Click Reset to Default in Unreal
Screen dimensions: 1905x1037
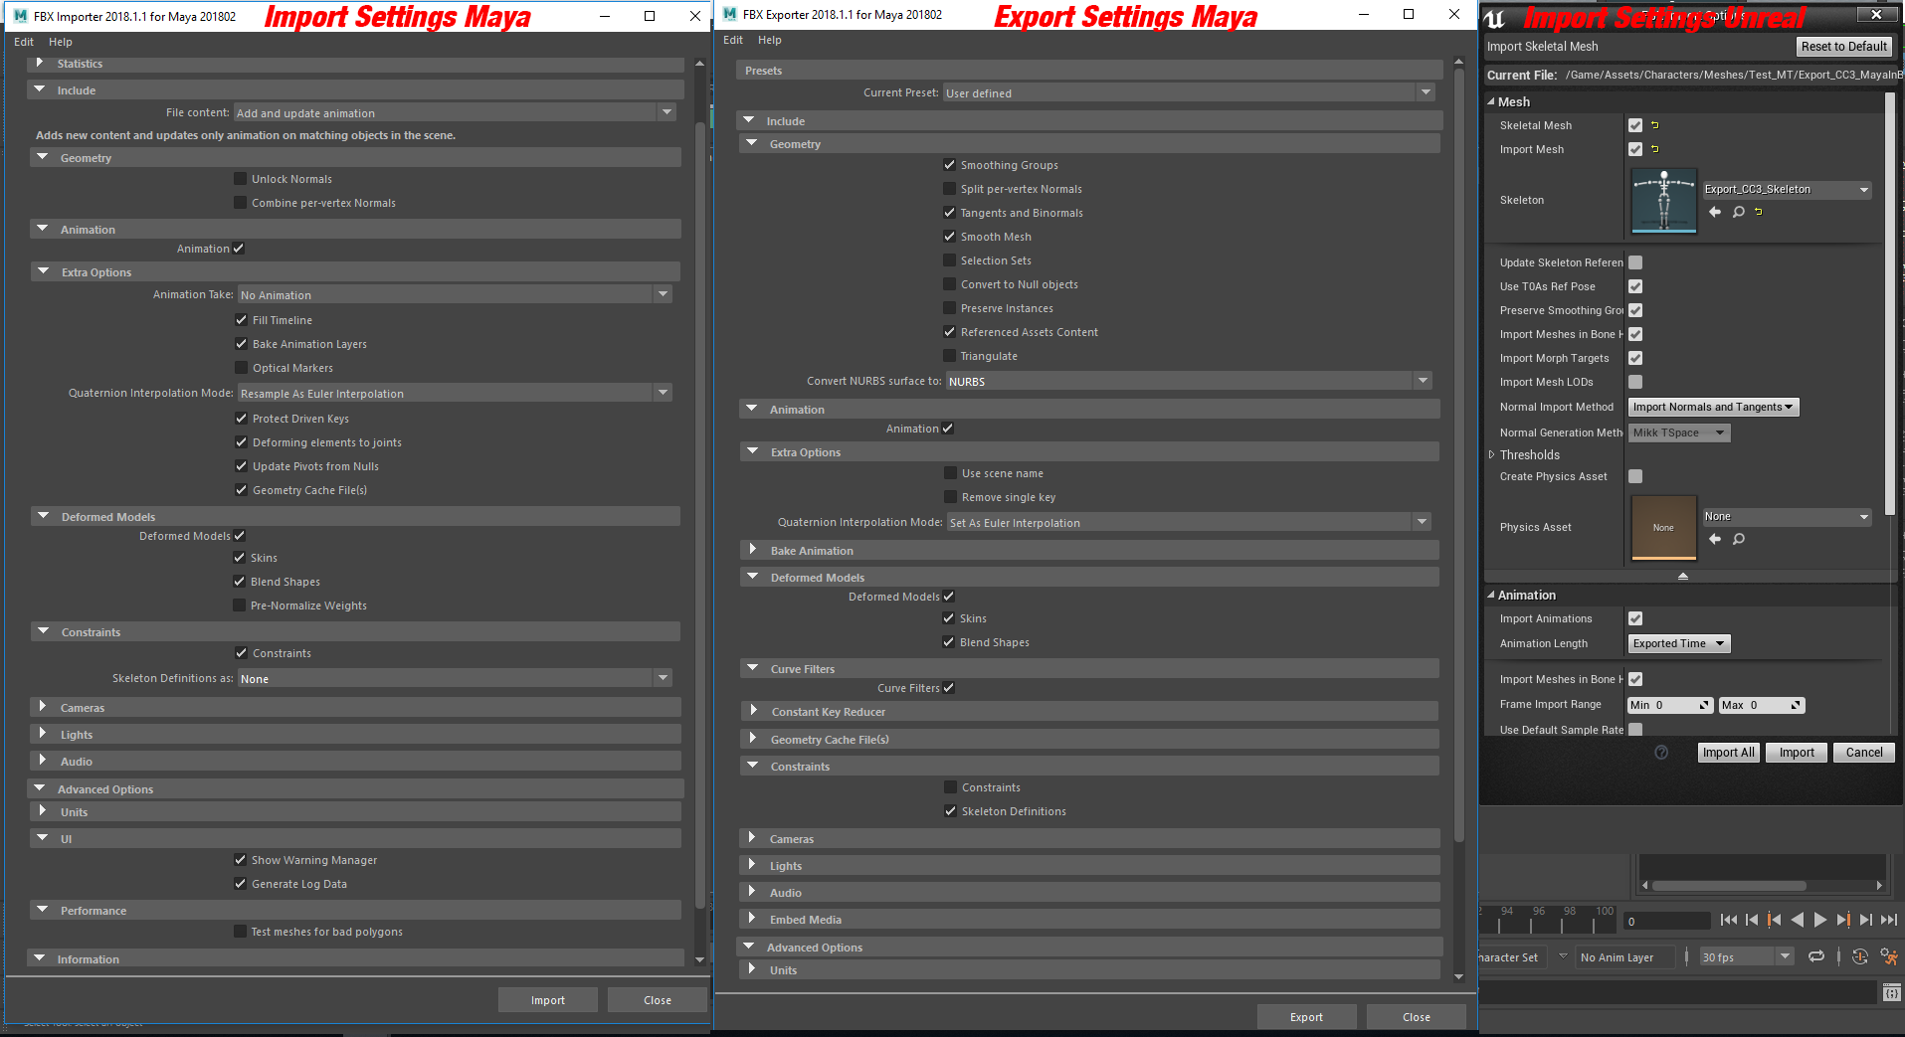tap(1843, 47)
